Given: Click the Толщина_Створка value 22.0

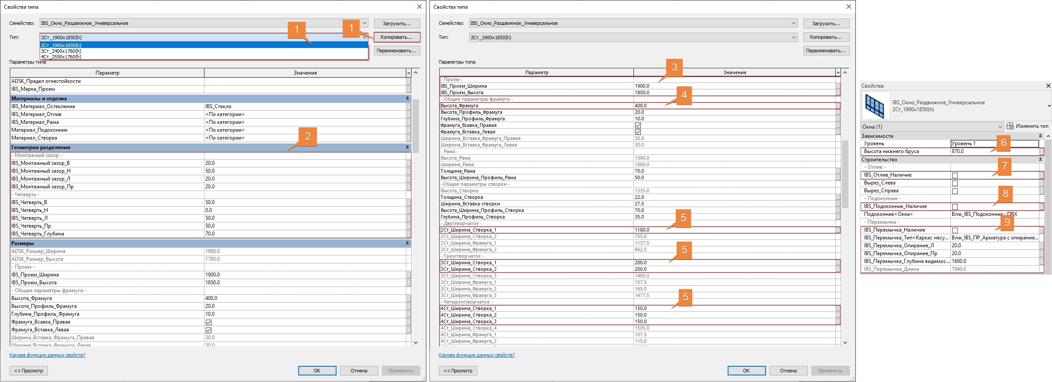Looking at the screenshot, I should (x=735, y=197).
